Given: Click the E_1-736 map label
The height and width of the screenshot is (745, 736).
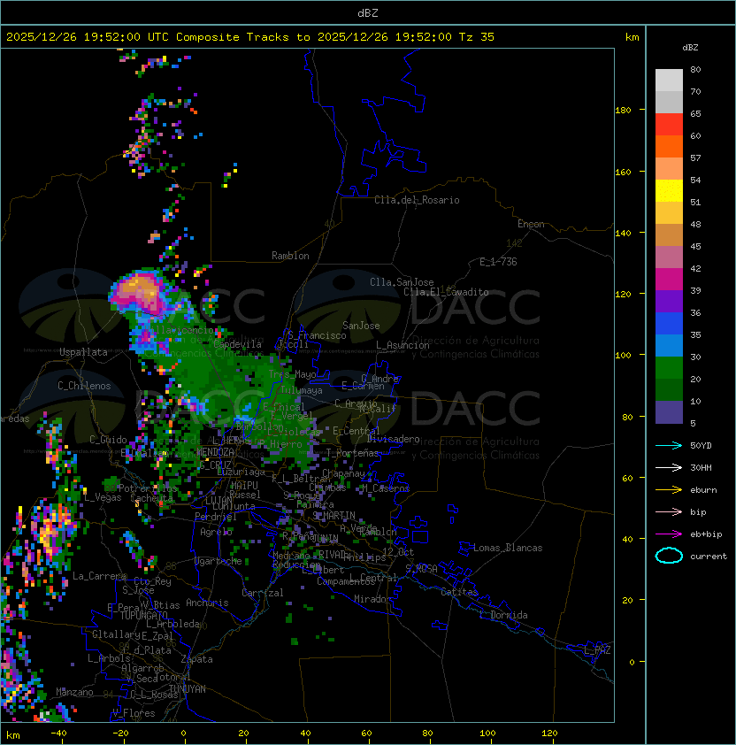Looking at the screenshot, I should [498, 262].
